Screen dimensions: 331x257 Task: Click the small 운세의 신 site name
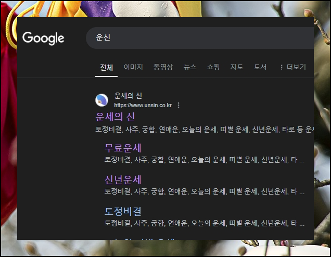click(128, 96)
